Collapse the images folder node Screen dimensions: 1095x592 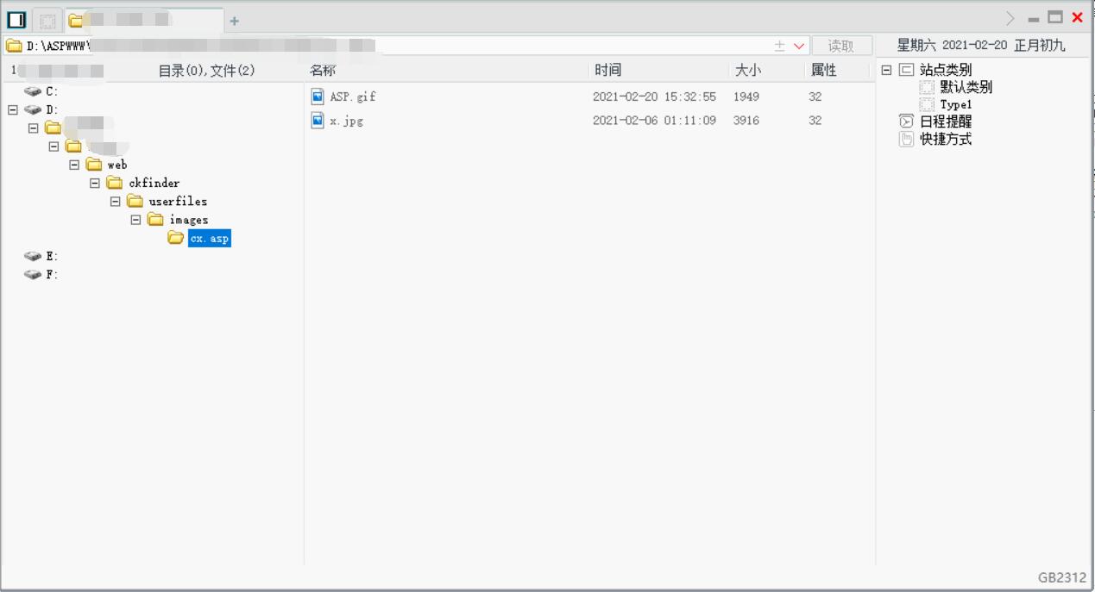(x=136, y=220)
